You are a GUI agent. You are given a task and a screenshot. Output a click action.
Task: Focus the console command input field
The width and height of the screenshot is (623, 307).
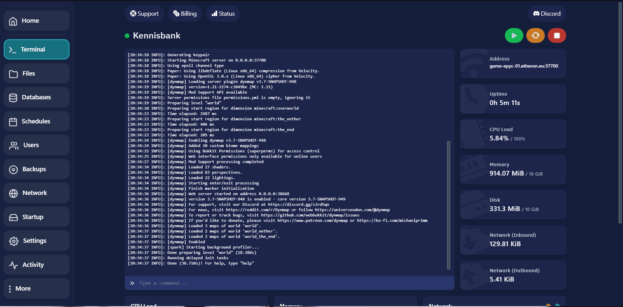pos(289,283)
